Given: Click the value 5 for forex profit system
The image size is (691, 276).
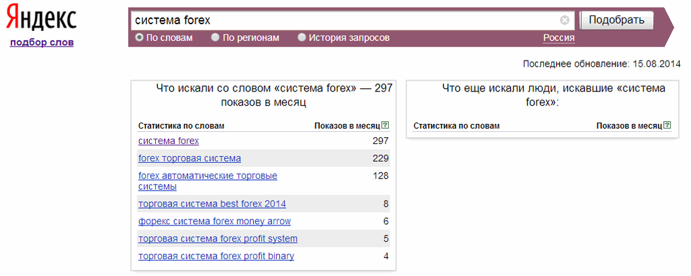Looking at the screenshot, I should pyautogui.click(x=386, y=239).
